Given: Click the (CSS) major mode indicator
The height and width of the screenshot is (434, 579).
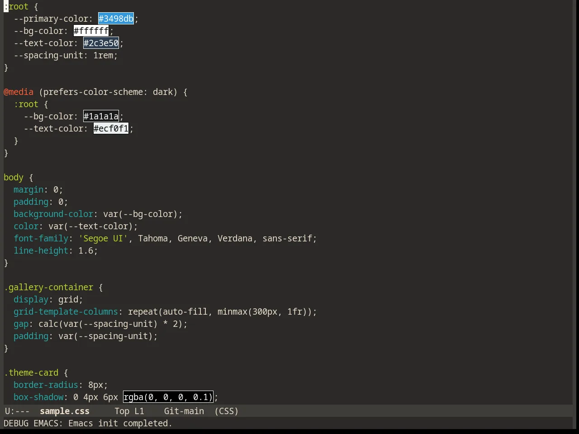Looking at the screenshot, I should pos(226,411).
